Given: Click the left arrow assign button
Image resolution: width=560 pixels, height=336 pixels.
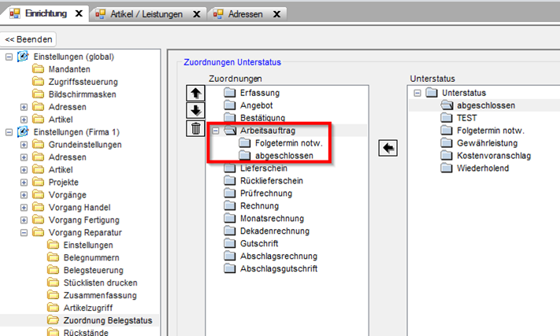Looking at the screenshot, I should click(389, 148).
